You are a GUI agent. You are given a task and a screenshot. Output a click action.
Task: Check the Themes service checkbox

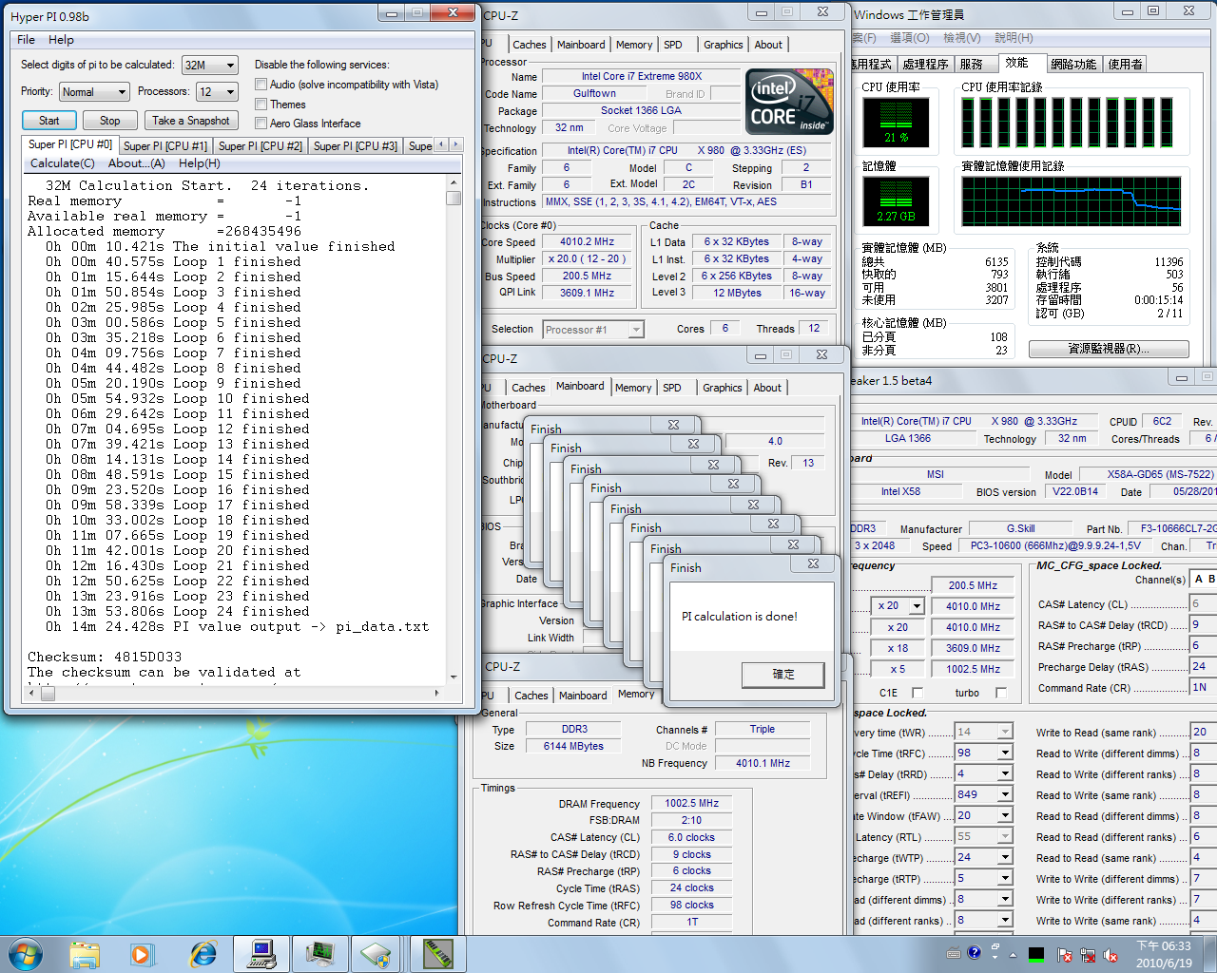pos(261,105)
